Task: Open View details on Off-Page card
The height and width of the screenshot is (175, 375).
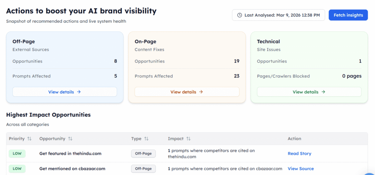Action: click(64, 92)
